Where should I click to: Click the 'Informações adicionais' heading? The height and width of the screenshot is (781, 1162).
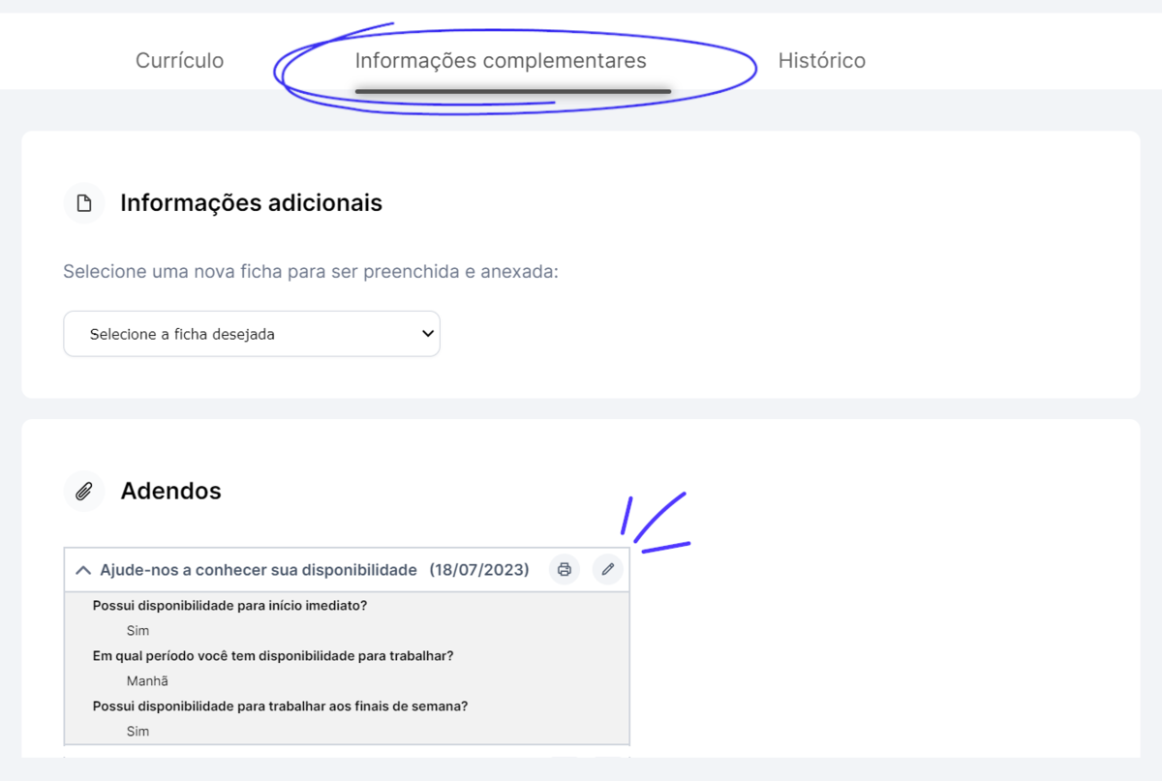pos(251,203)
